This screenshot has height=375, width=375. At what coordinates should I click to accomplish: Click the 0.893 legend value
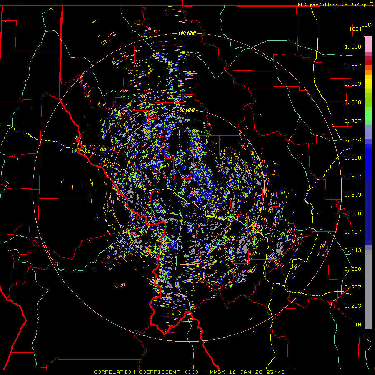(353, 84)
